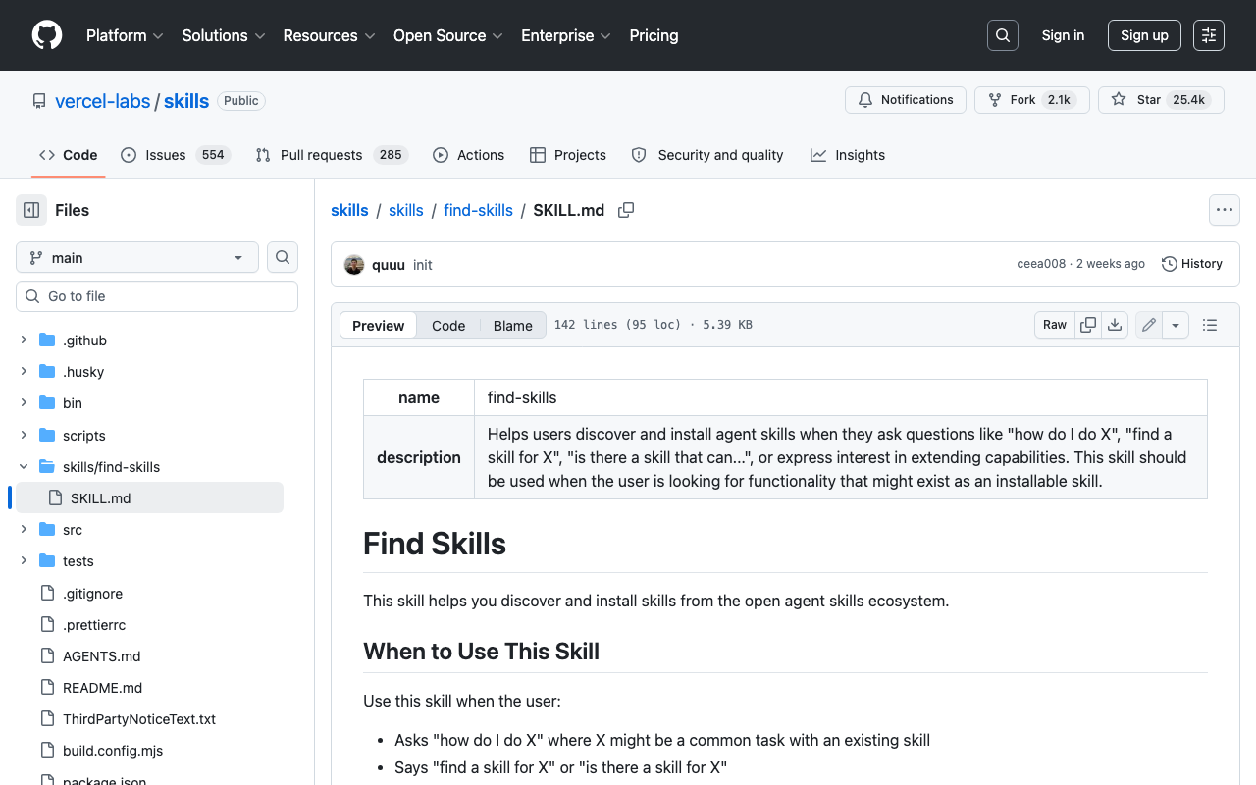Switch to the Projects tab

(568, 155)
